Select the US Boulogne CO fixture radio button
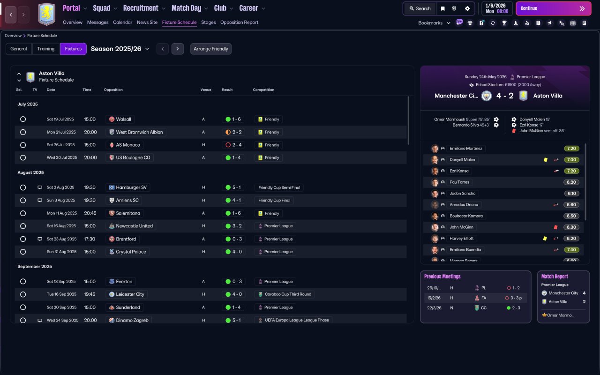Image resolution: width=600 pixels, height=375 pixels. [x=23, y=158]
